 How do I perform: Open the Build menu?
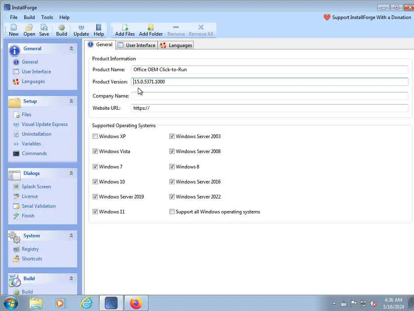[29, 17]
